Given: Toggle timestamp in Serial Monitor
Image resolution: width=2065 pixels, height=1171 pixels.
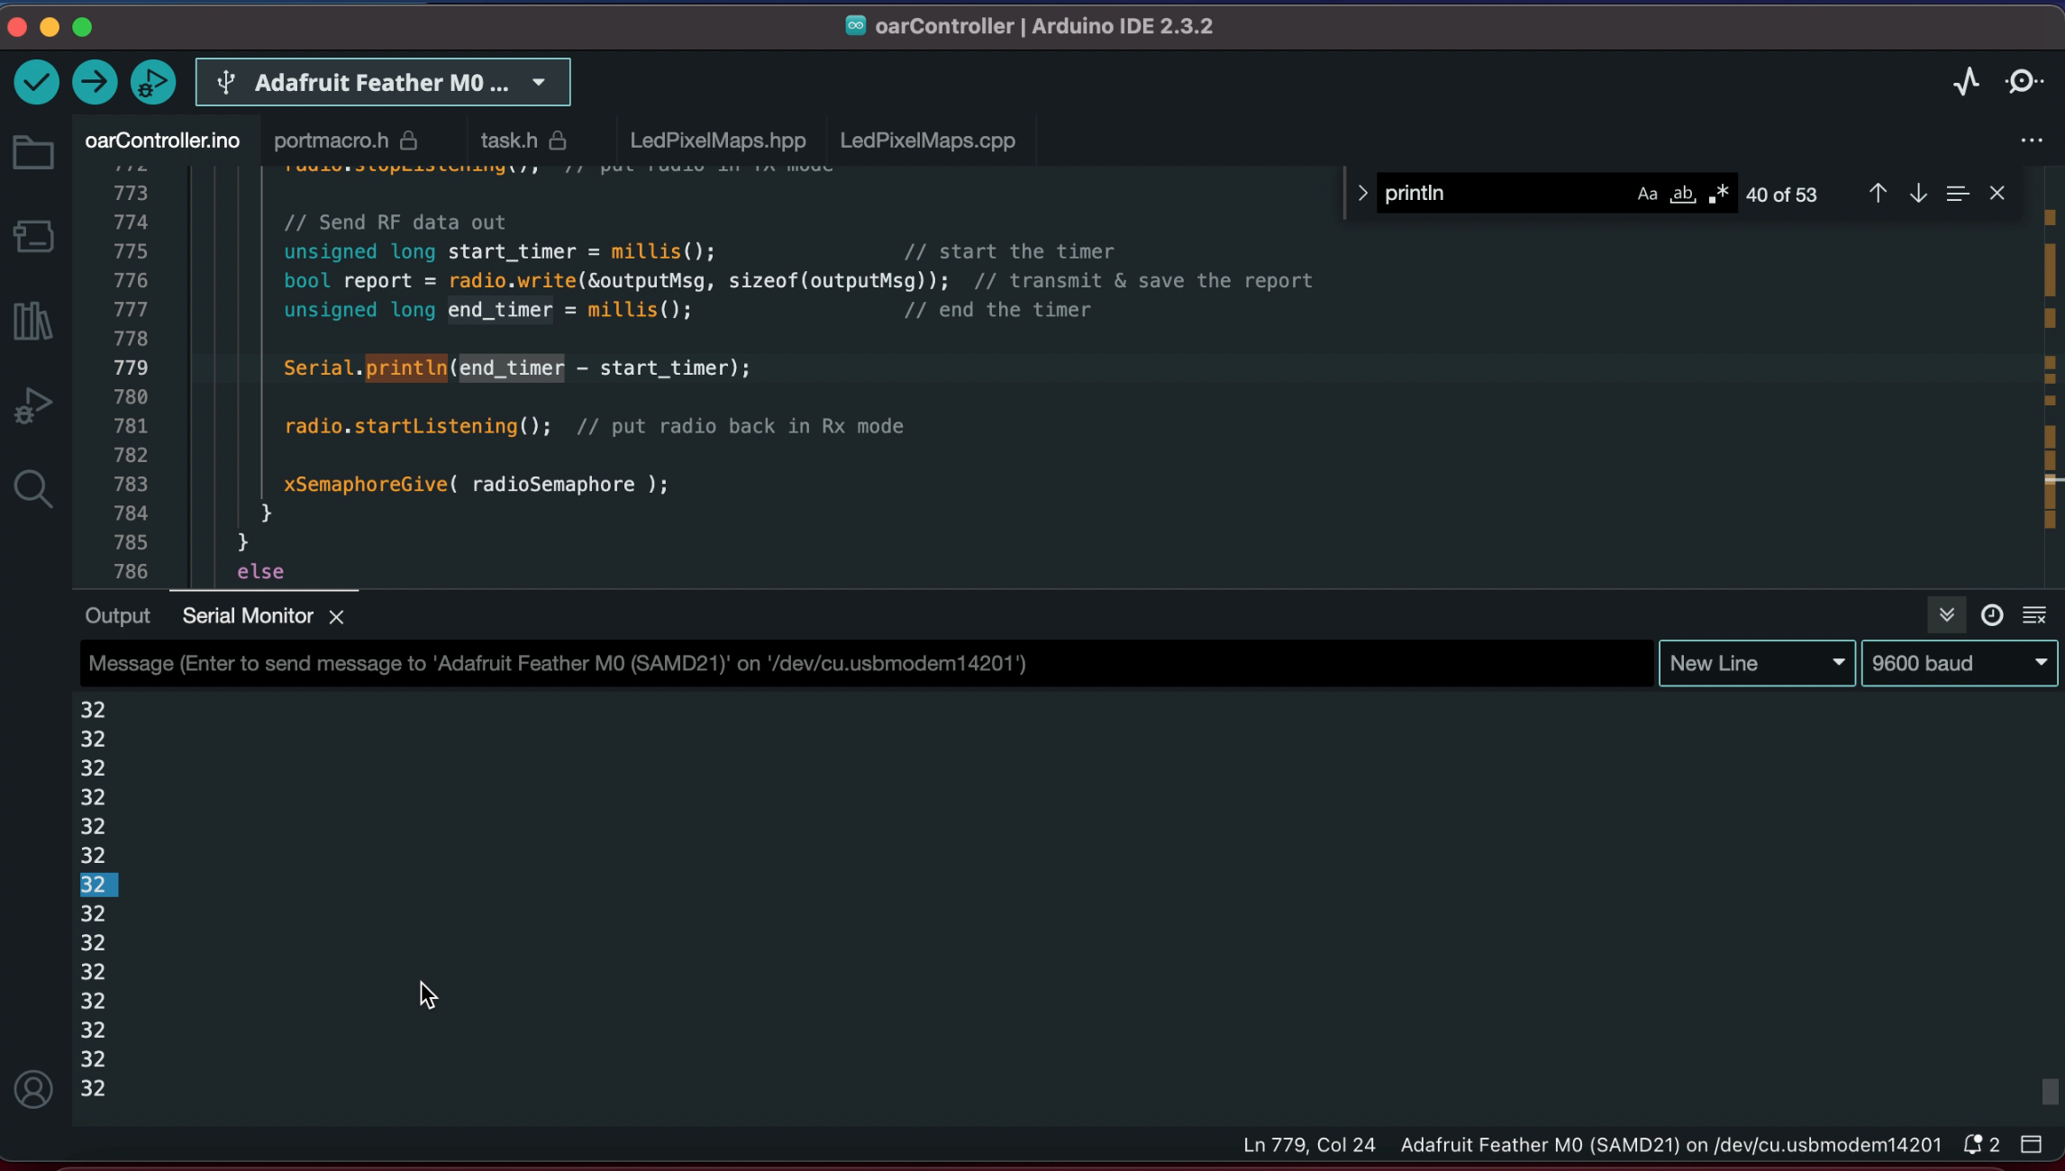Looking at the screenshot, I should (1991, 615).
